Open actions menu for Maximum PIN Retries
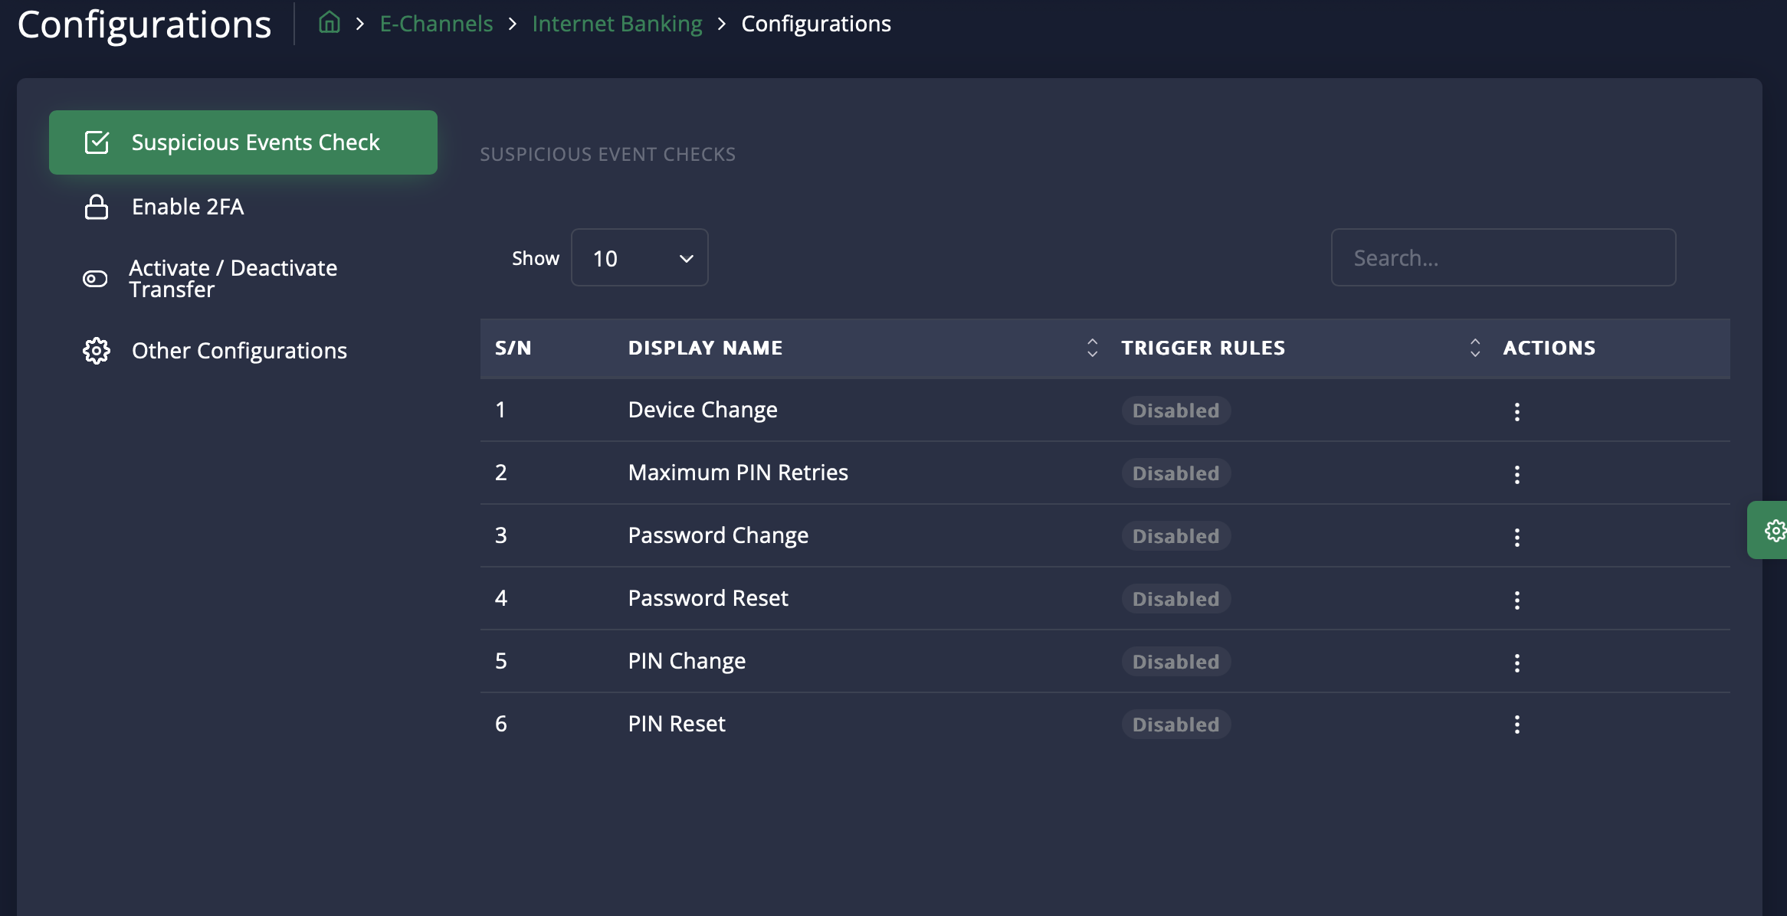 pyautogui.click(x=1516, y=474)
